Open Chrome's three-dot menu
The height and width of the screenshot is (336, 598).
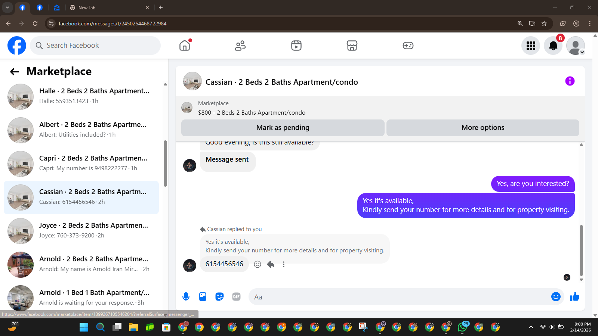[590, 24]
